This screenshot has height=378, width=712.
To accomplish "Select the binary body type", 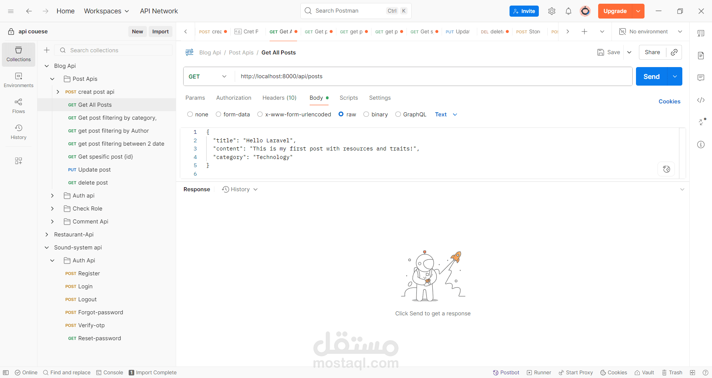I will tap(366, 114).
